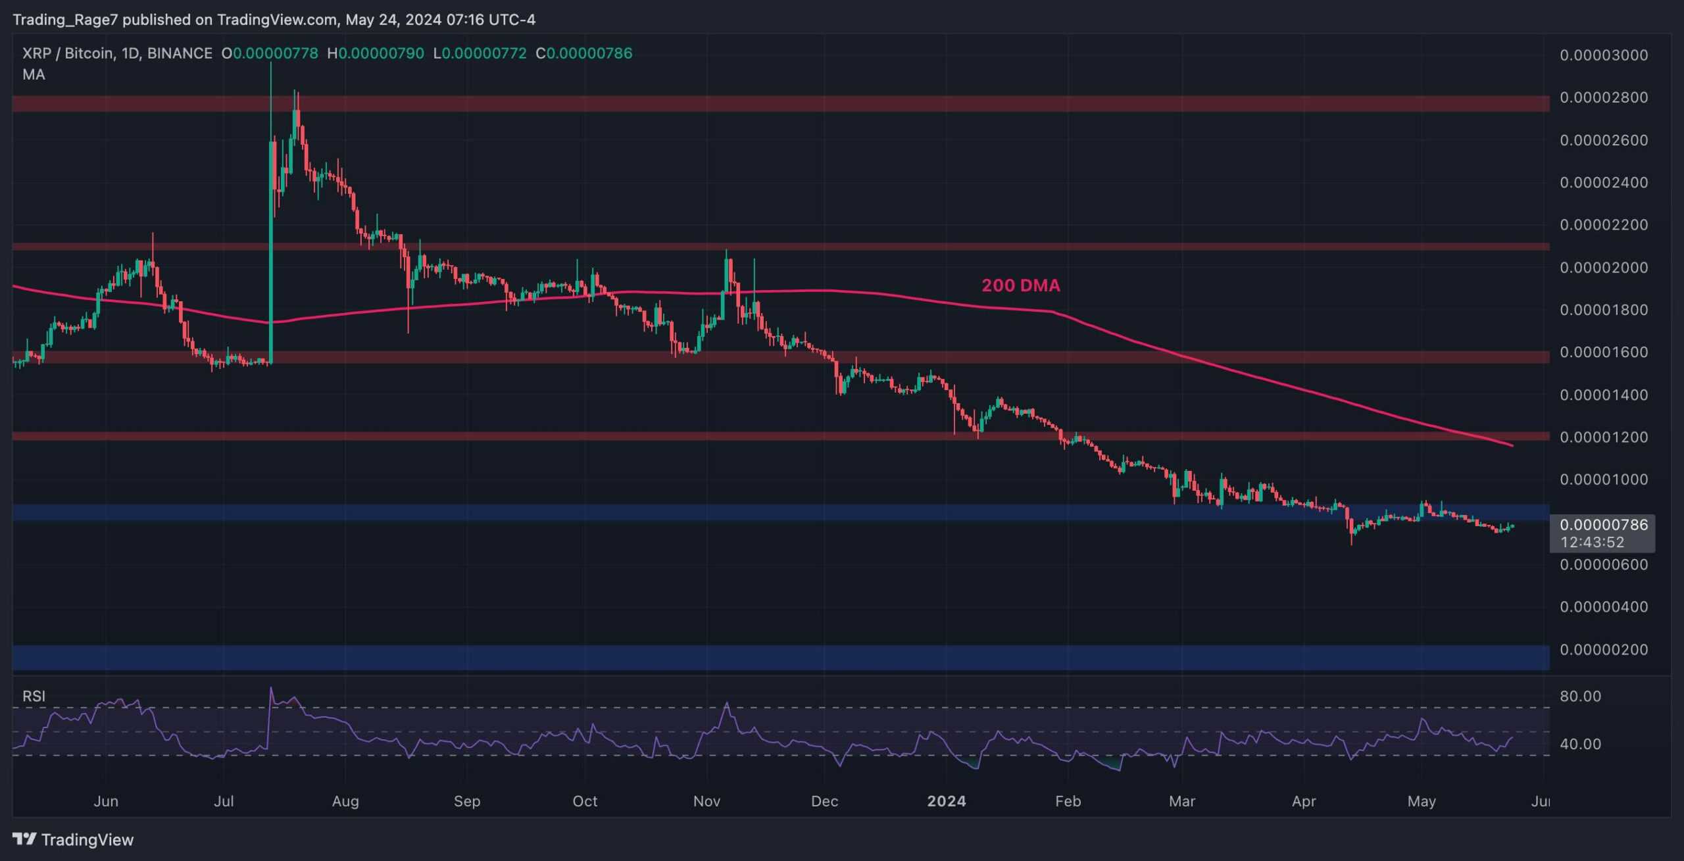This screenshot has width=1684, height=861.
Task: Click the 0.00001000 price axis label
Action: point(1604,480)
